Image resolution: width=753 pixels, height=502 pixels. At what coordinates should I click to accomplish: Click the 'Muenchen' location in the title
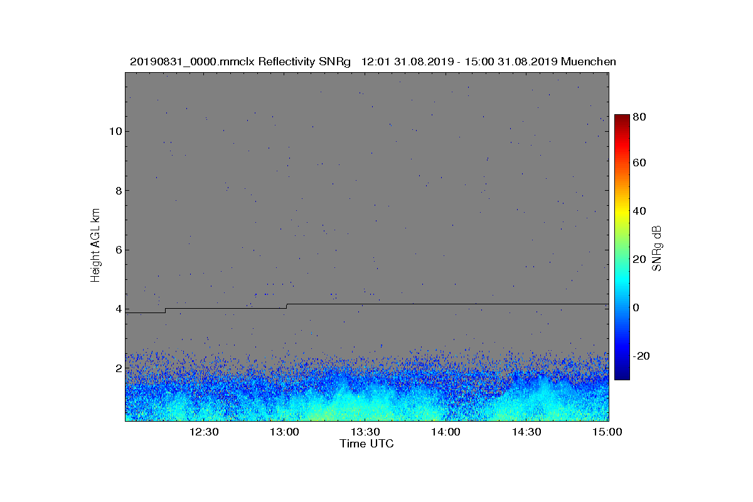click(589, 61)
